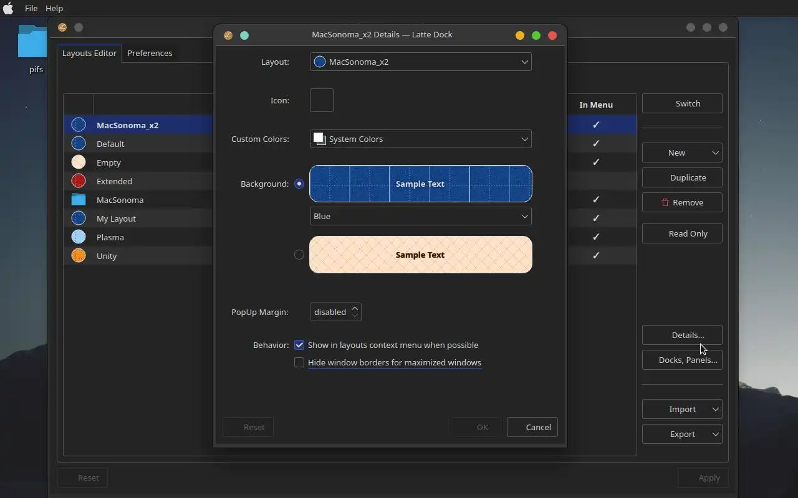Choose the empty Icon button
This screenshot has width=798, height=498.
(x=322, y=100)
